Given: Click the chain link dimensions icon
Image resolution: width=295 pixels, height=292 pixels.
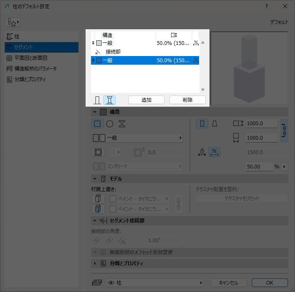Looking at the screenshot, I should 284,131.
